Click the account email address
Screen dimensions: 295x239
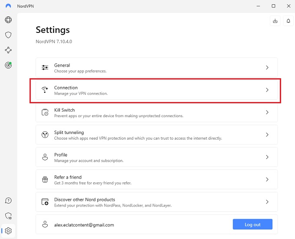[84, 225]
